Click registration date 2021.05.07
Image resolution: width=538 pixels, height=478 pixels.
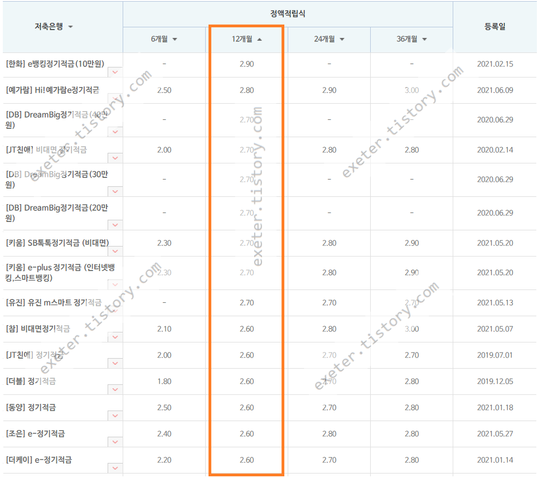(495, 329)
